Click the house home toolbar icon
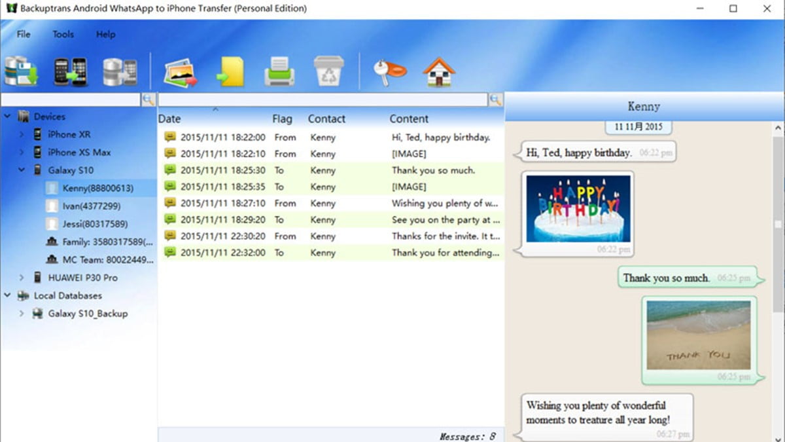The width and height of the screenshot is (785, 442). coord(438,71)
